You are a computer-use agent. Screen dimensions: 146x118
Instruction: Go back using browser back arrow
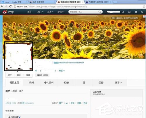click(x=2, y=6)
